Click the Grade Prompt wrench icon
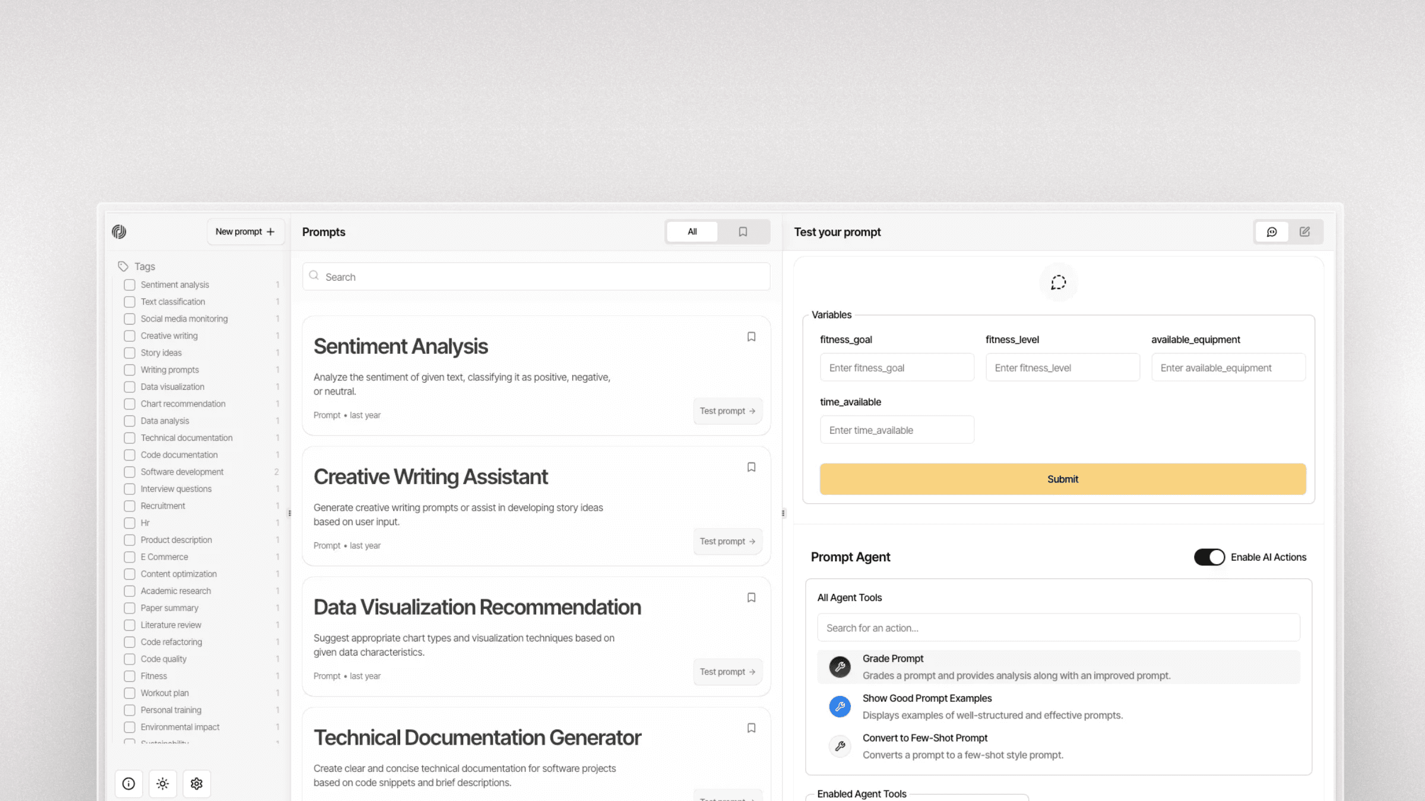This screenshot has width=1425, height=801. (840, 666)
